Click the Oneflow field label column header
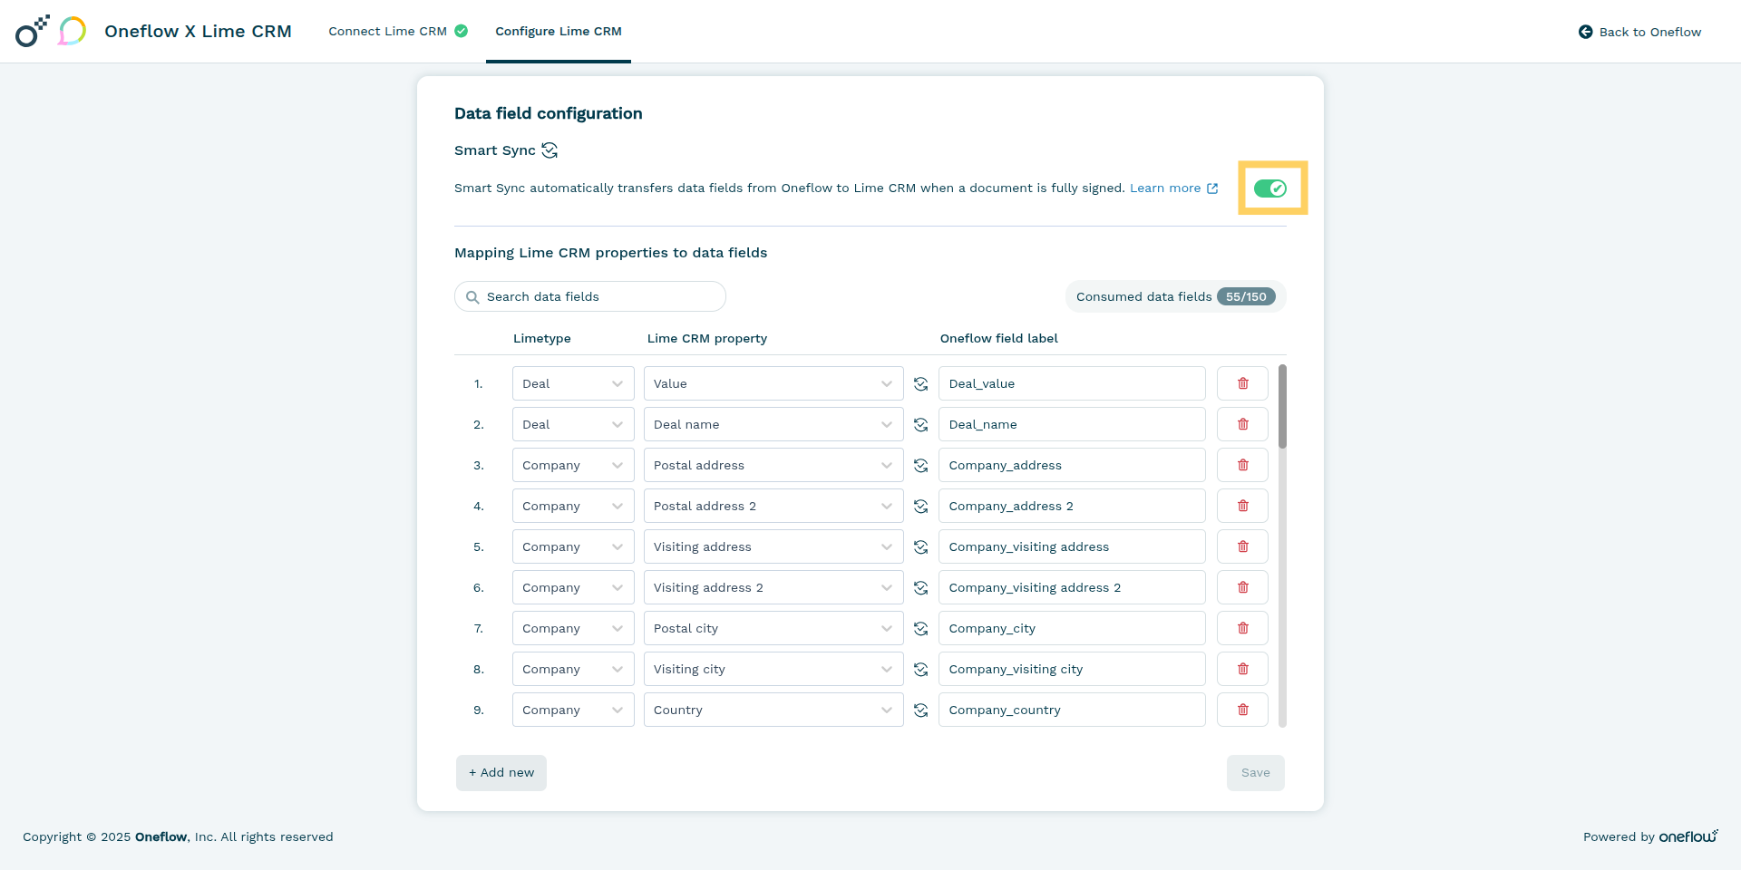The image size is (1741, 870). [998, 339]
